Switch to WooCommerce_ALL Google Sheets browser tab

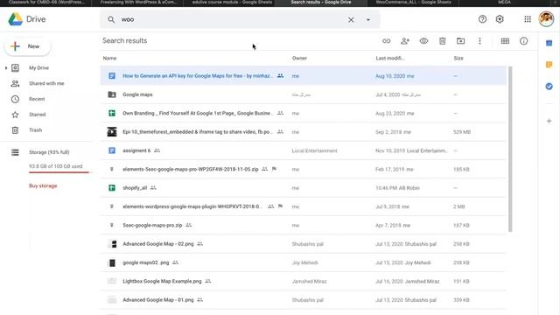click(x=413, y=3)
